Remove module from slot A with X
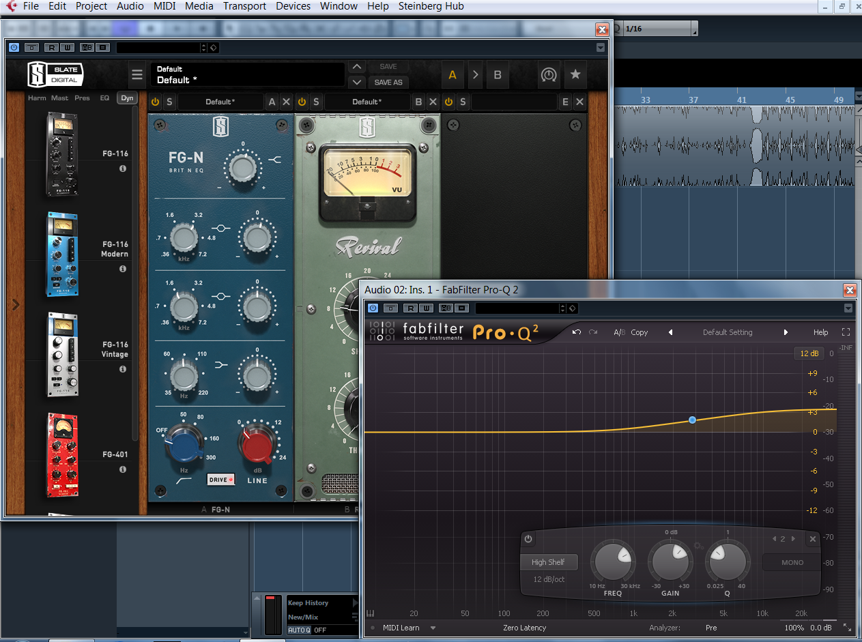Image resolution: width=862 pixels, height=642 pixels. pos(286,102)
